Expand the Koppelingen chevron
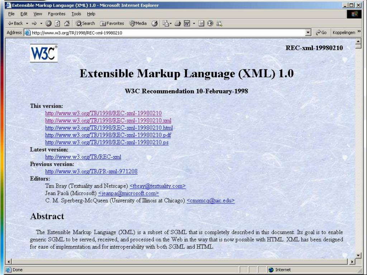This screenshot has height=275, width=367. point(359,32)
